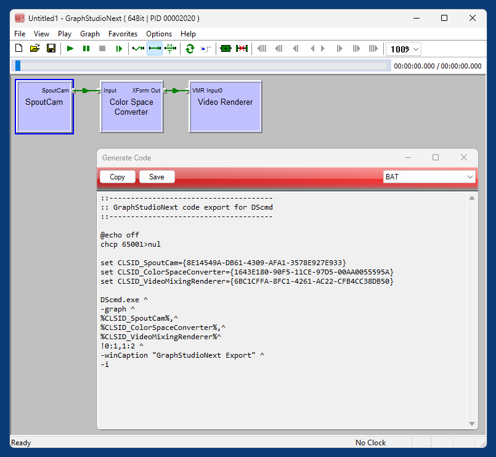This screenshot has height=457, width=496.
Task: Click the Open file folder icon
Action: [35, 49]
